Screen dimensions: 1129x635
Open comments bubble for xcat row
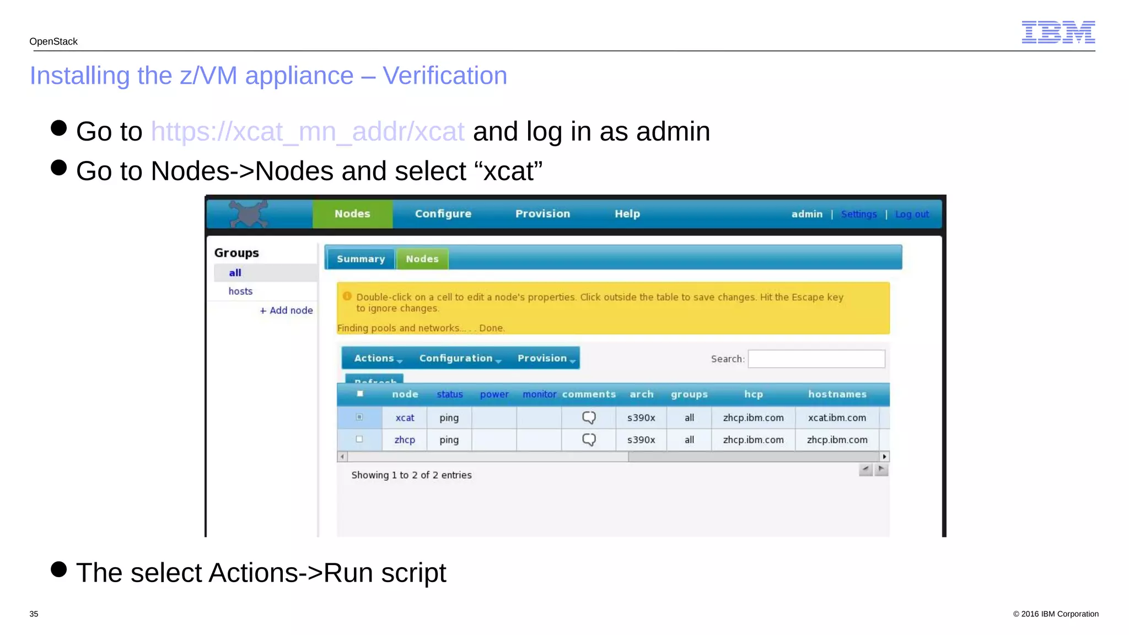589,418
